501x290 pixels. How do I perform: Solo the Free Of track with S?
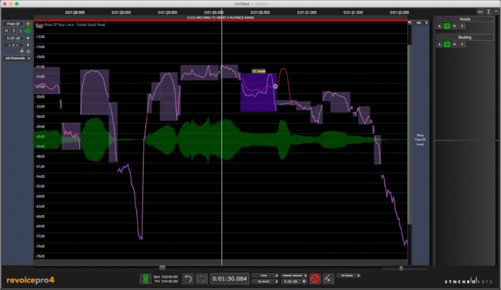[14, 31]
